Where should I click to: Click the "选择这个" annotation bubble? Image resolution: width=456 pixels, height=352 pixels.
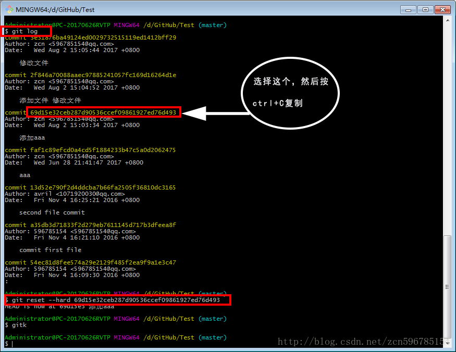point(290,92)
